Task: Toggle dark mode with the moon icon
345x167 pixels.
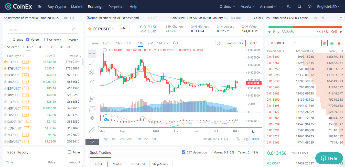Action: click(x=289, y=7)
